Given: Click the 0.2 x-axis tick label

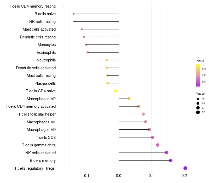Looking at the screenshot, I should coord(184,176).
